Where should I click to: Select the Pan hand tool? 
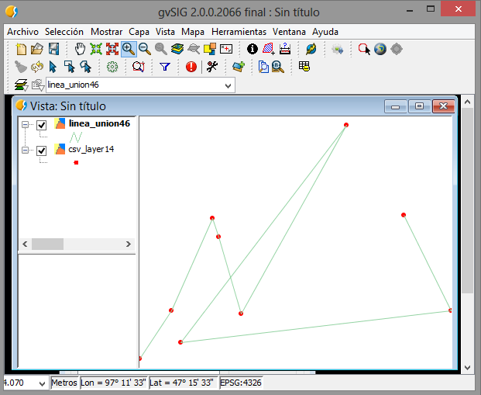(x=79, y=49)
